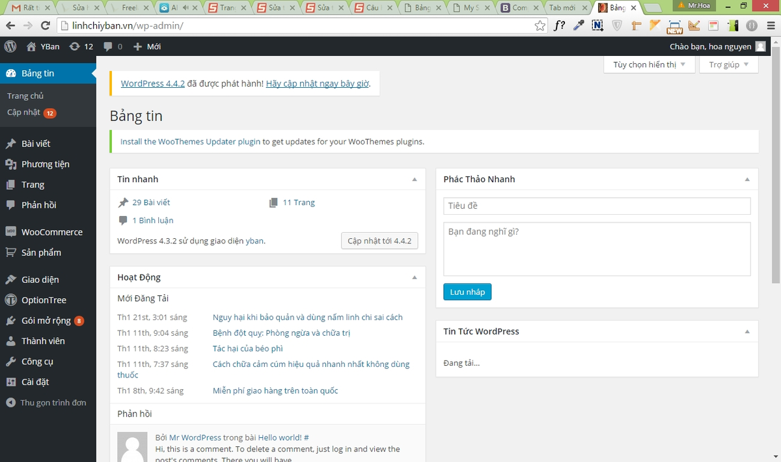Click Install the WooThemes Updater plugin link
This screenshot has height=462, width=781.
pos(191,141)
